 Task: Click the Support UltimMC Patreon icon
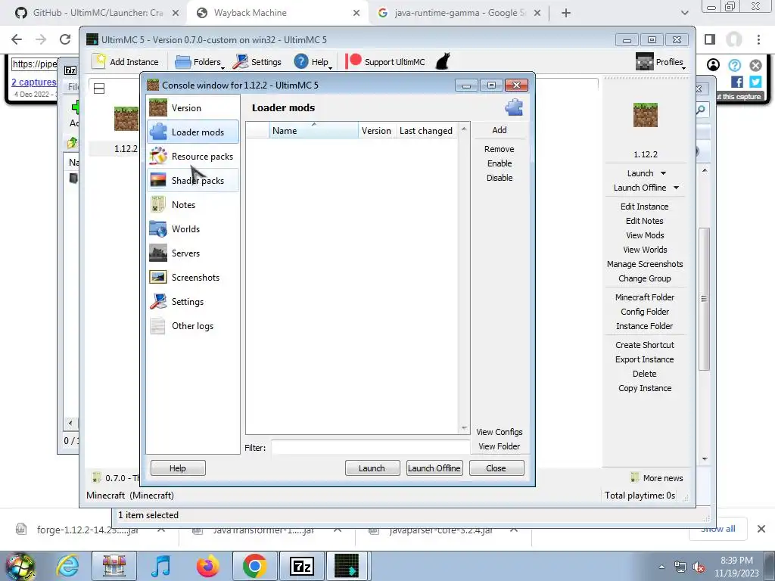tap(353, 61)
